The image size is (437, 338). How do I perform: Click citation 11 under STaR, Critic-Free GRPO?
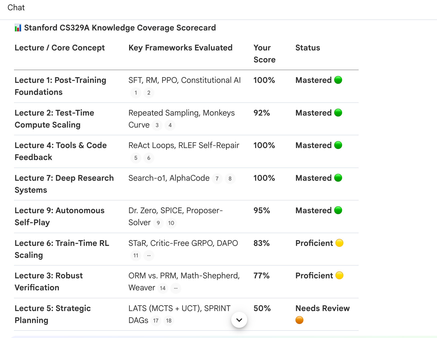[x=136, y=256]
